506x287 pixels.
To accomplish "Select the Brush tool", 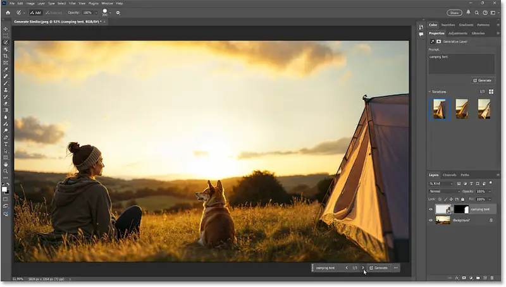I will tap(6, 83).
